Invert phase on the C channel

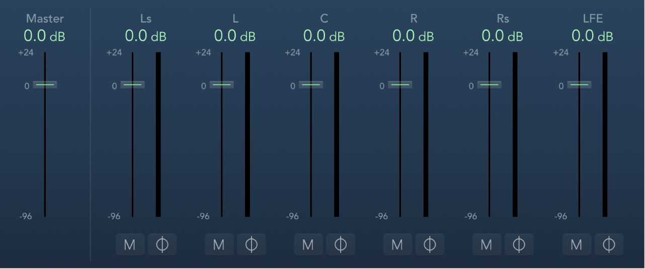point(341,245)
